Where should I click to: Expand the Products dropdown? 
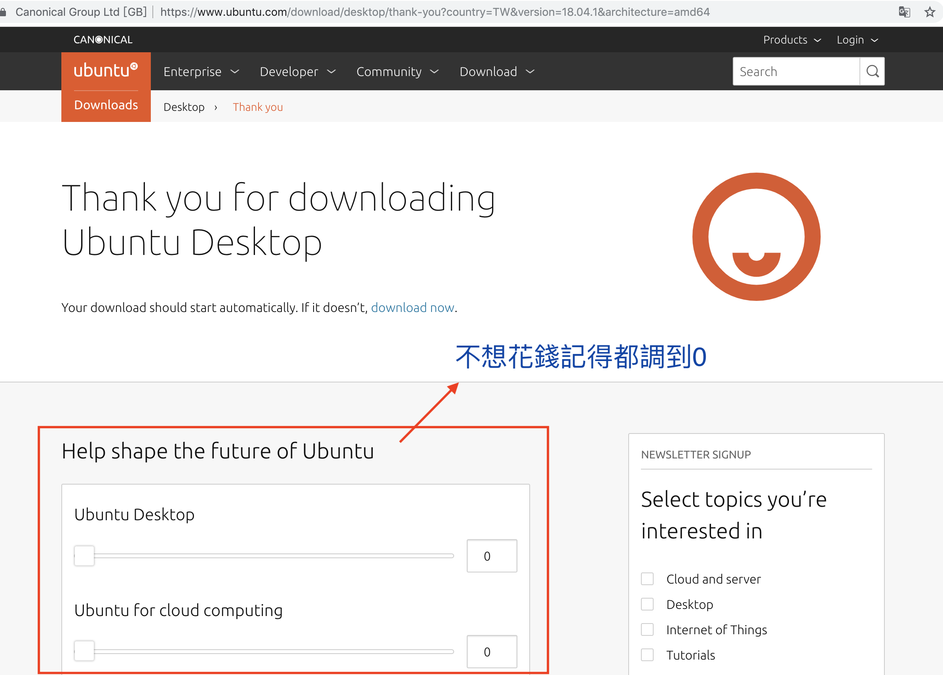792,40
